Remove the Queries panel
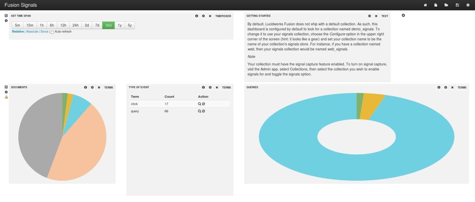The height and width of the screenshot is (202, 475). pos(452,87)
